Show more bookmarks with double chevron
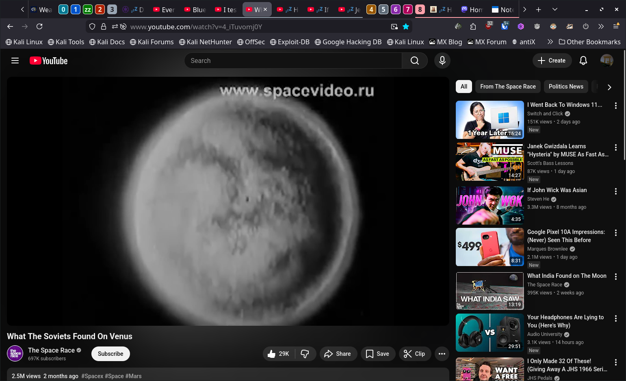 pyautogui.click(x=550, y=42)
